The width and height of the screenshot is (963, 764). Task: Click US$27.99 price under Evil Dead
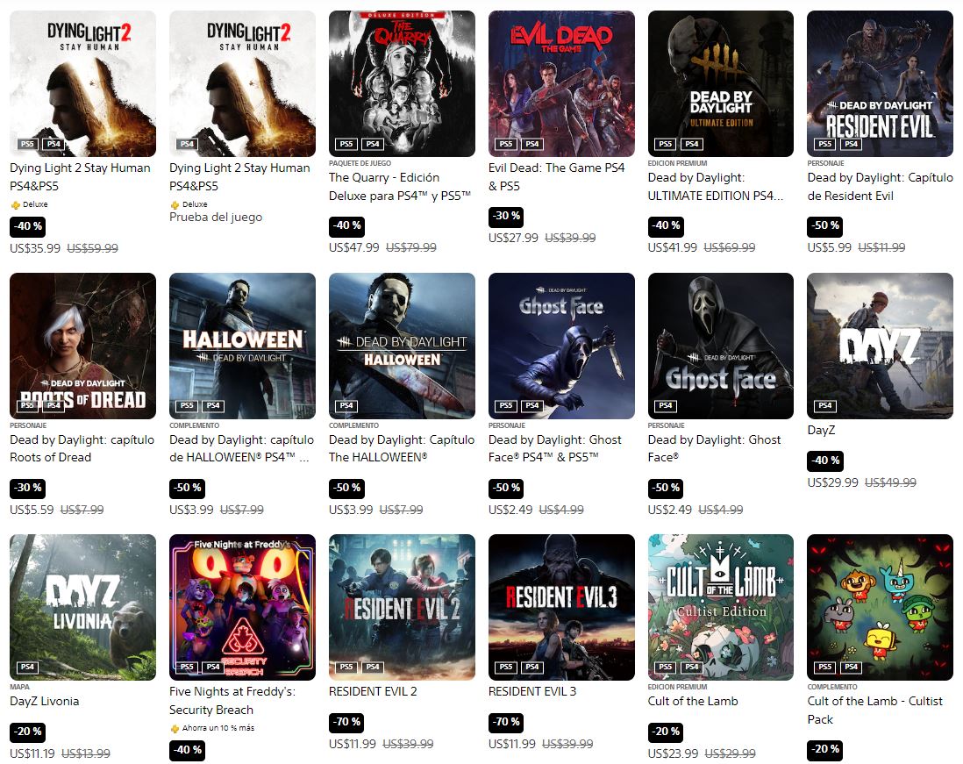513,238
